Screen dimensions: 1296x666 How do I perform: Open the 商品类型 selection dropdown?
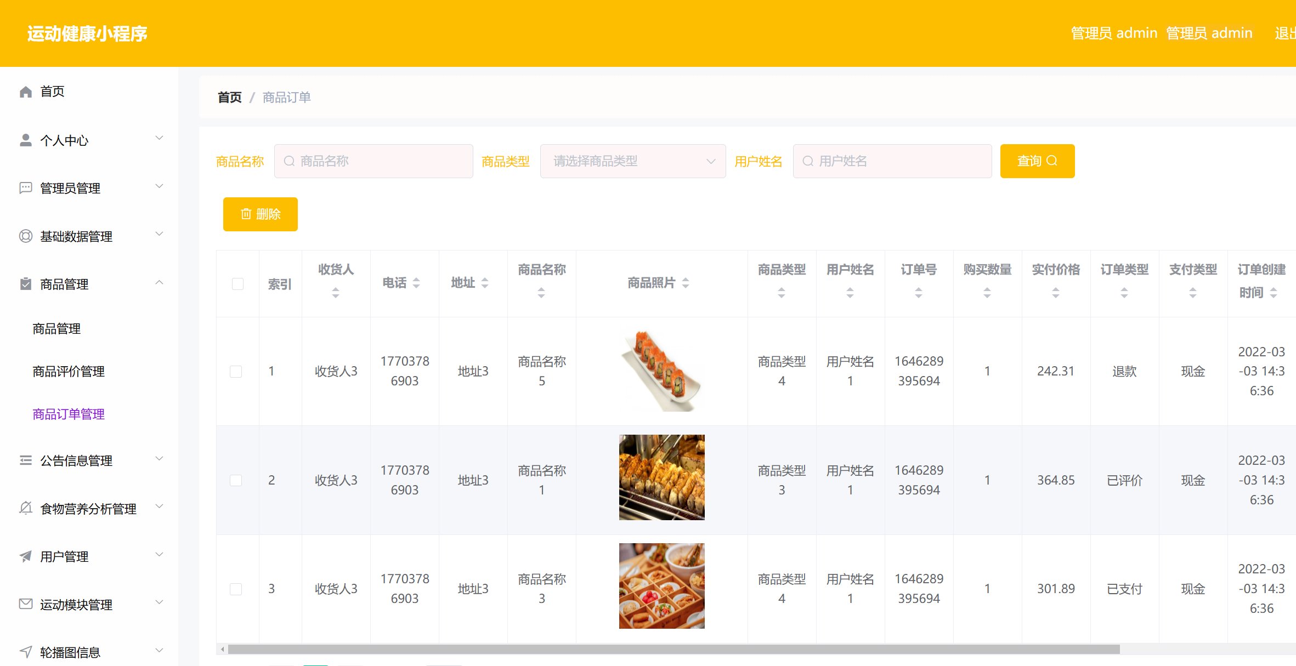tap(633, 161)
